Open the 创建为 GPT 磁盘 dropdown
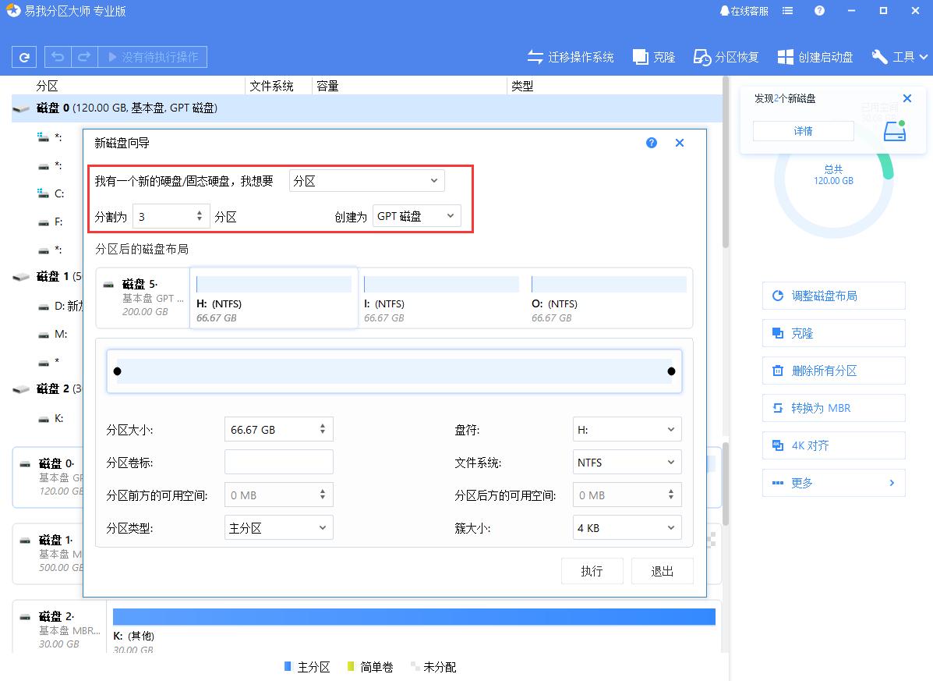This screenshot has height=681, width=933. [416, 216]
